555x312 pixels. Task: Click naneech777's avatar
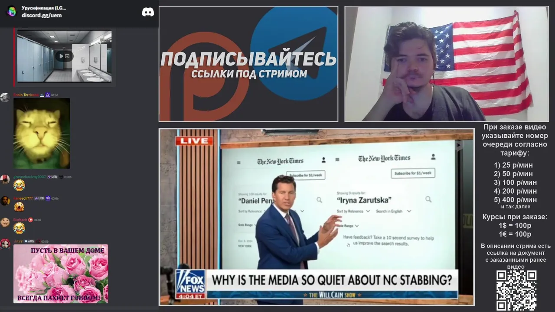5,201
